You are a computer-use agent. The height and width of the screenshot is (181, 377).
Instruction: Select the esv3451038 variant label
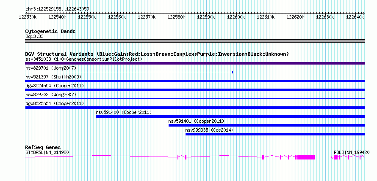point(84,59)
